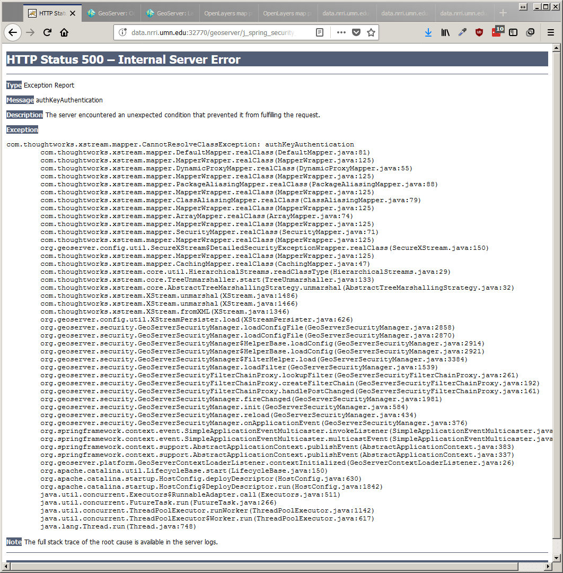Image resolution: width=563 pixels, height=573 pixels.
Task: Select the eyedropper color picker tool
Action: tap(462, 32)
